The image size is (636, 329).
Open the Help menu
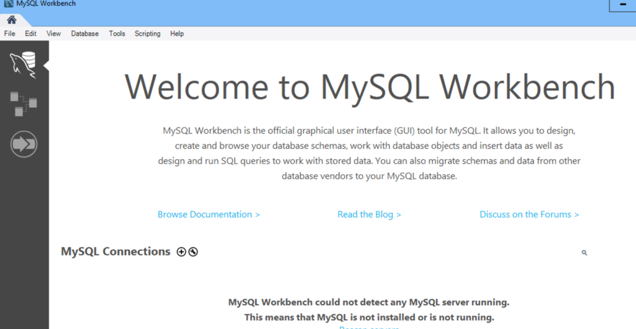(x=177, y=33)
